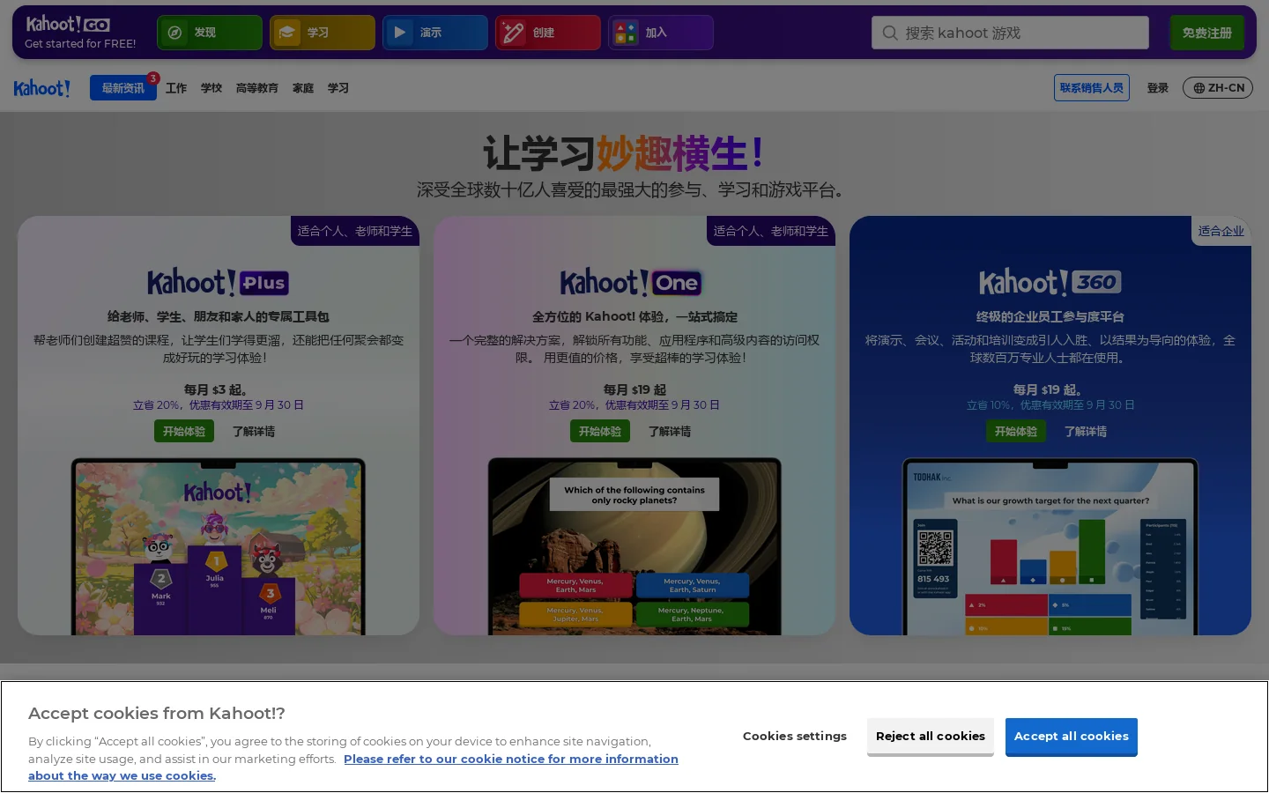Open the 最新资讯 tab with notification badge

123,88
